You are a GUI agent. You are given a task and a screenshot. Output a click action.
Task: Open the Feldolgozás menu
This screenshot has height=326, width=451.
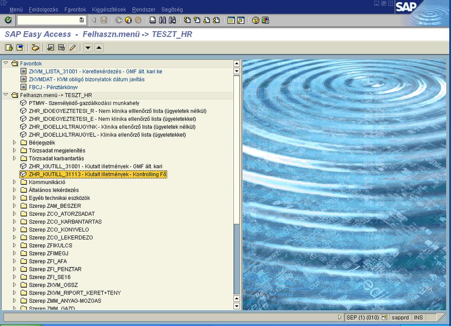pyautogui.click(x=44, y=10)
